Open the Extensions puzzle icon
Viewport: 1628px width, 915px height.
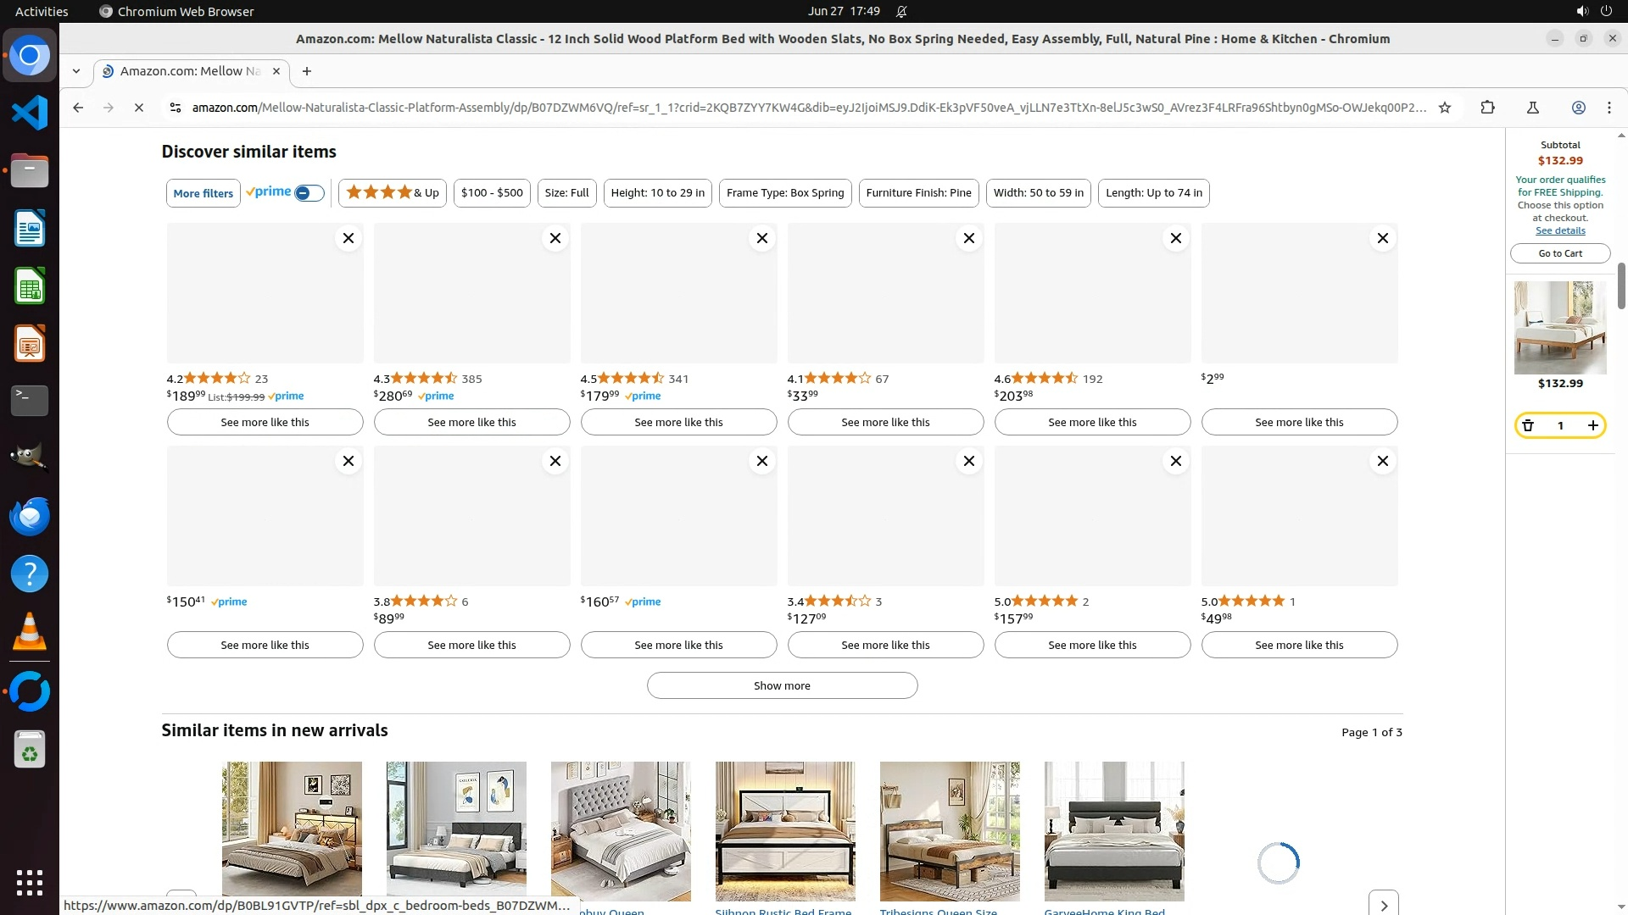[x=1487, y=108]
